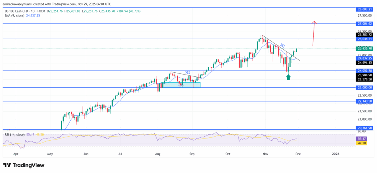Click the black 26,285.72 price label
377x173 pixels.
(x=364, y=35)
